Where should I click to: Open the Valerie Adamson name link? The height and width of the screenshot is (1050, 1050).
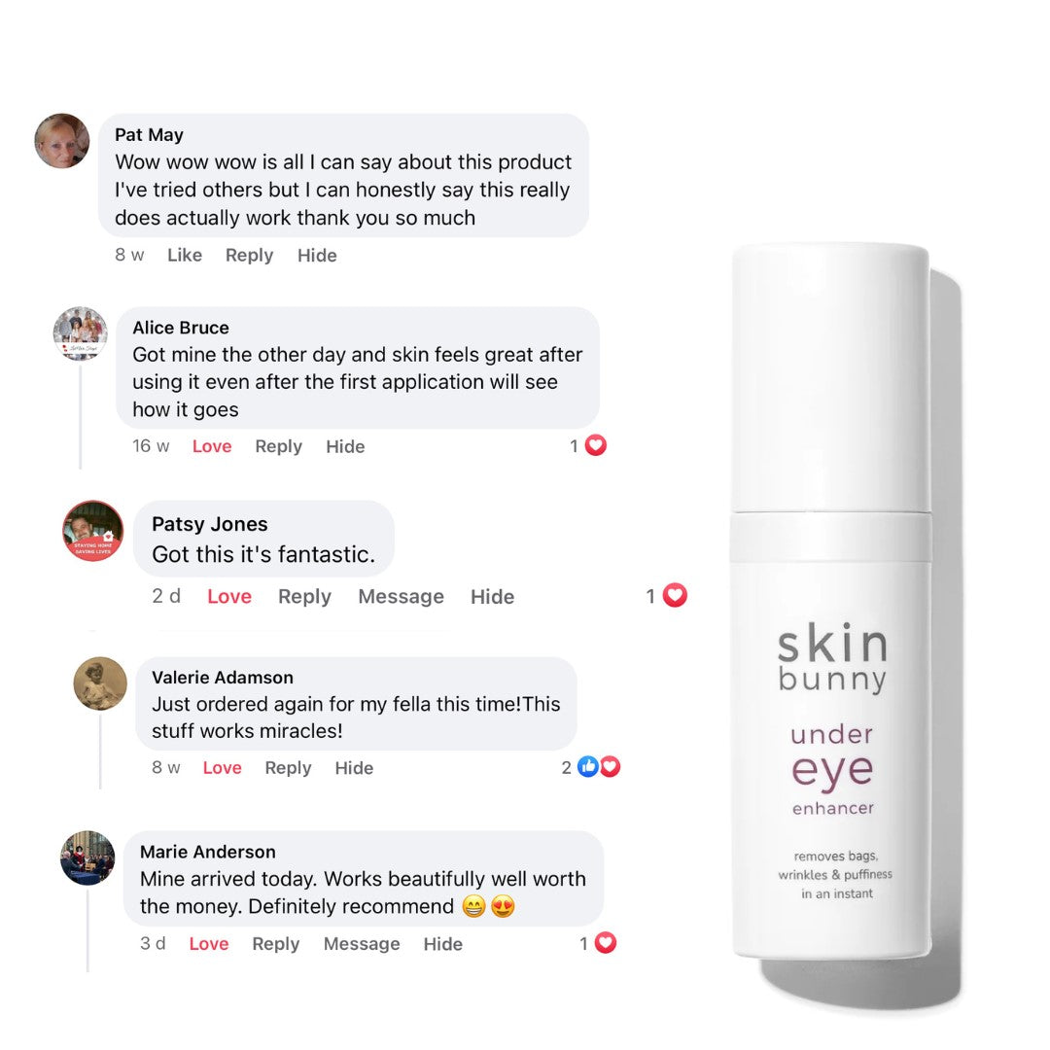point(223,677)
